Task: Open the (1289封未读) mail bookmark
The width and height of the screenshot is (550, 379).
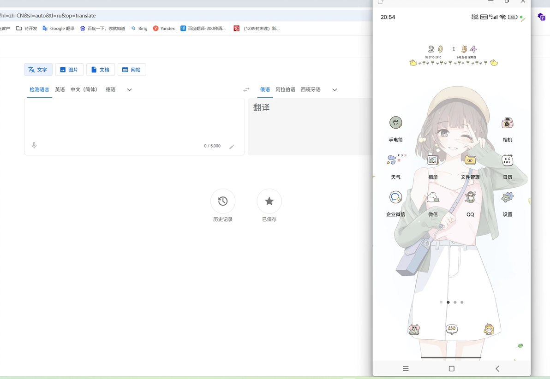Action: [257, 29]
